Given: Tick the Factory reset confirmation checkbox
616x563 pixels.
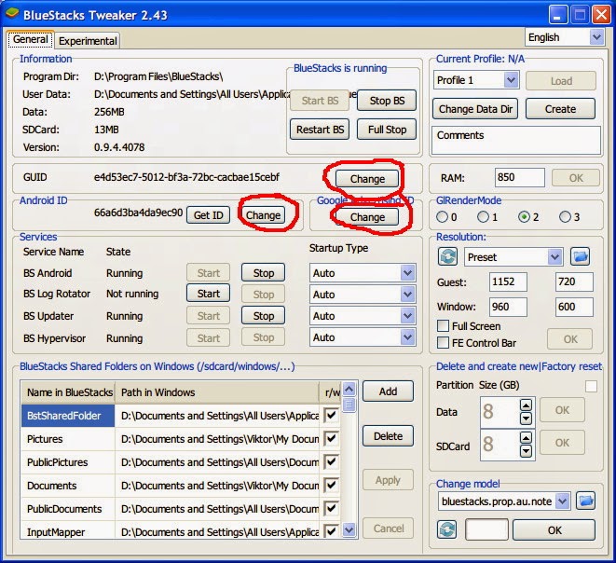Looking at the screenshot, I should 591,386.
